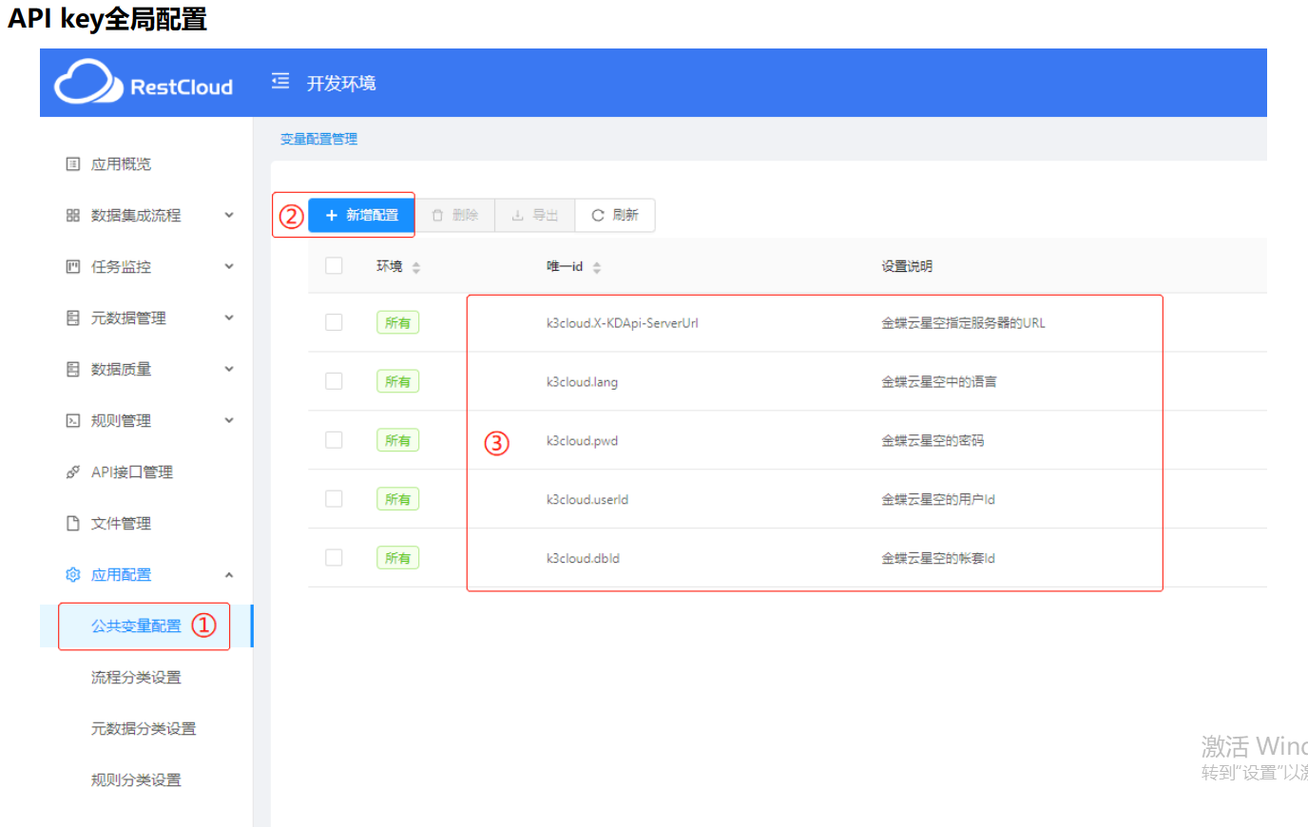This screenshot has width=1308, height=827.
Task: Open the API接口管理 menu item
Action: pos(132,472)
